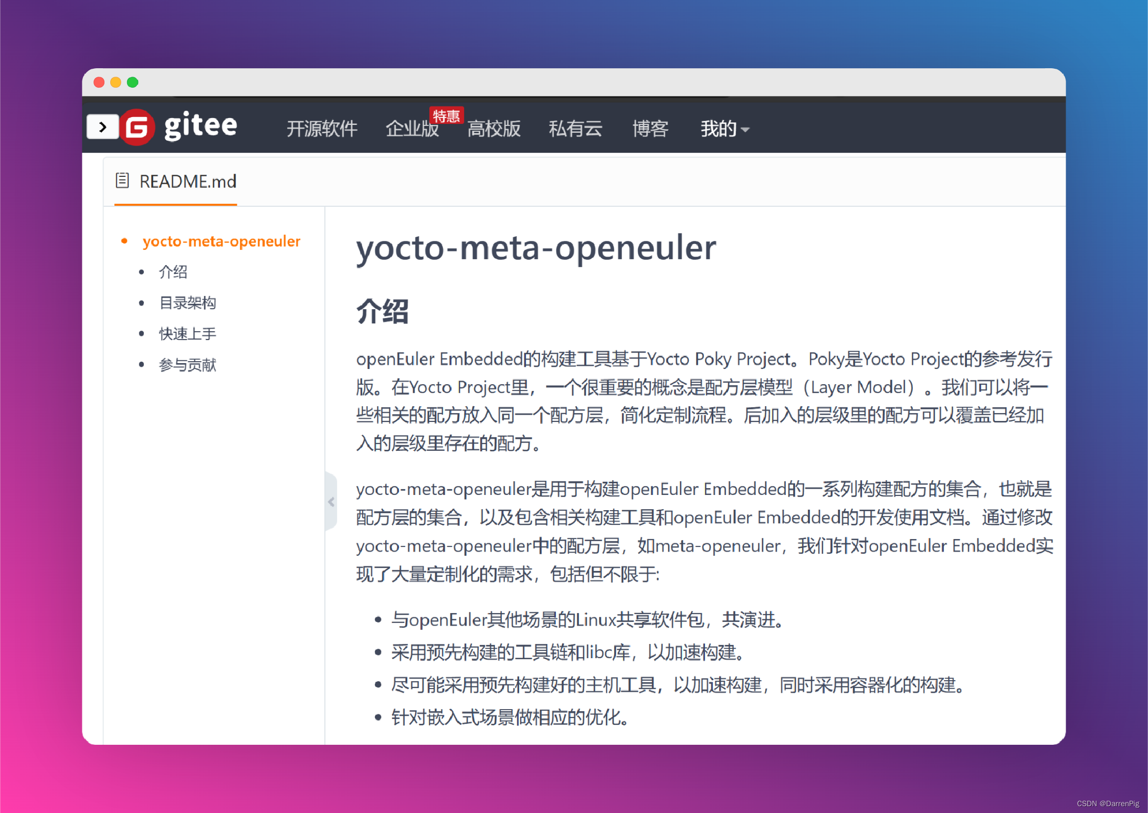Jump to 快速上手 section in outline

(187, 334)
